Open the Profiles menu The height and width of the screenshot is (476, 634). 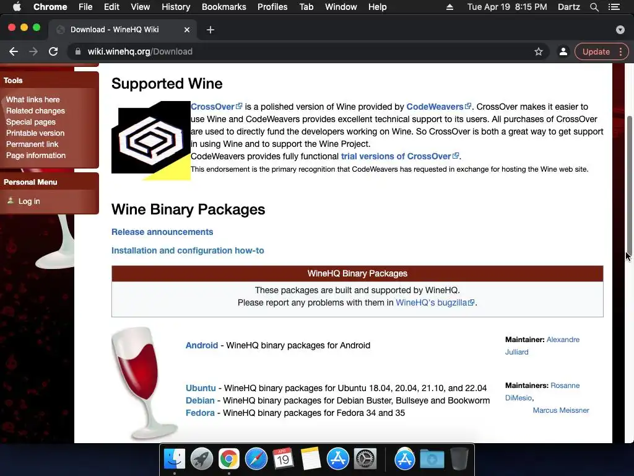[272, 7]
